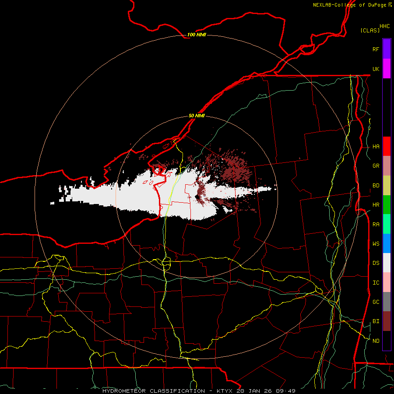
Task: Click the WS blue legend swatch
Action: [387, 243]
